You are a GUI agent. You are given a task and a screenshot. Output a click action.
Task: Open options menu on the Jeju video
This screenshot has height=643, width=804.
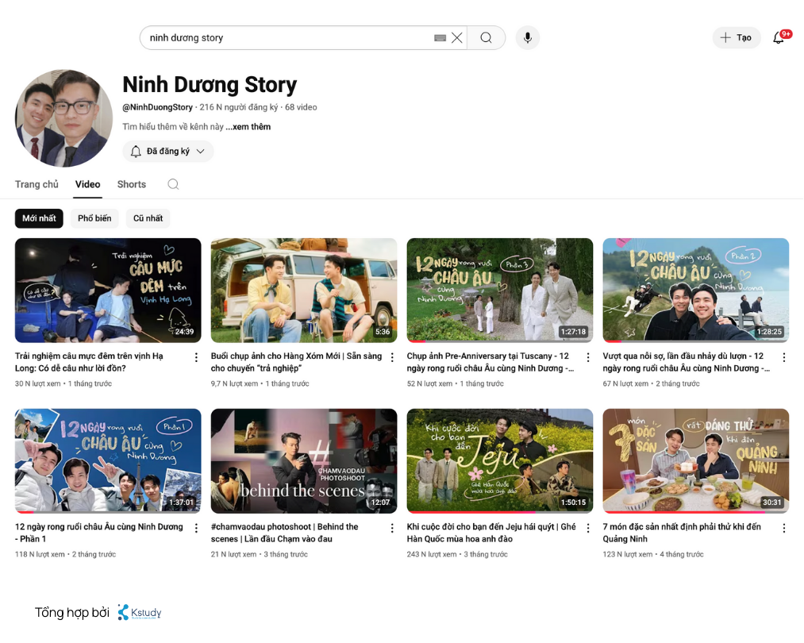(588, 527)
